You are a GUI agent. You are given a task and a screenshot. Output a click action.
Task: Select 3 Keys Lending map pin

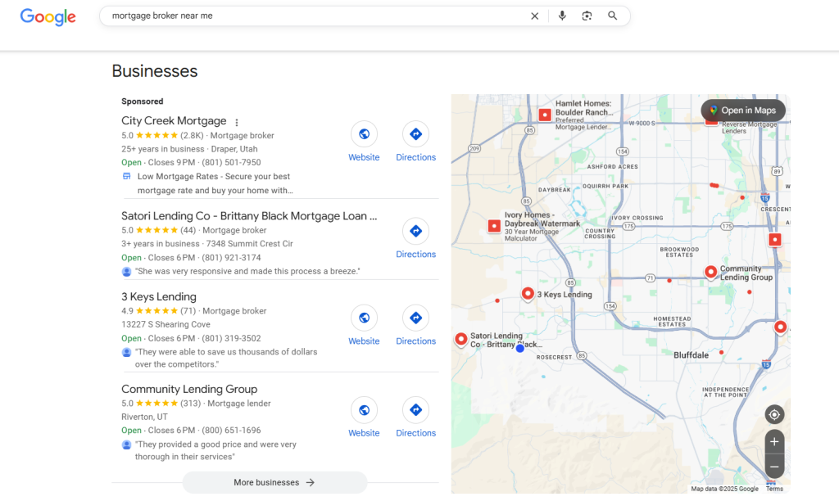(528, 294)
